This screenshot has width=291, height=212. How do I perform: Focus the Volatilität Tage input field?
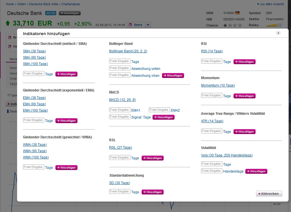[211, 164]
